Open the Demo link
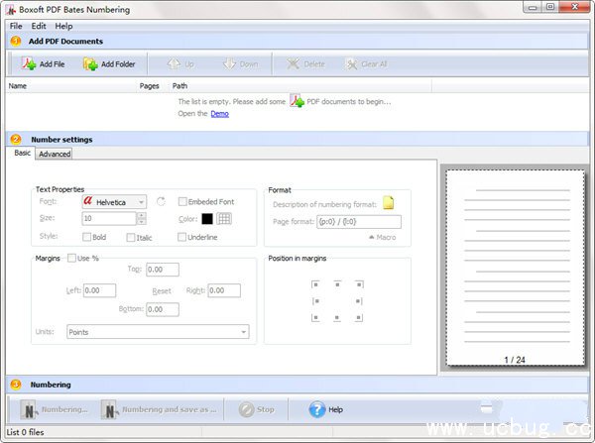 coord(219,113)
